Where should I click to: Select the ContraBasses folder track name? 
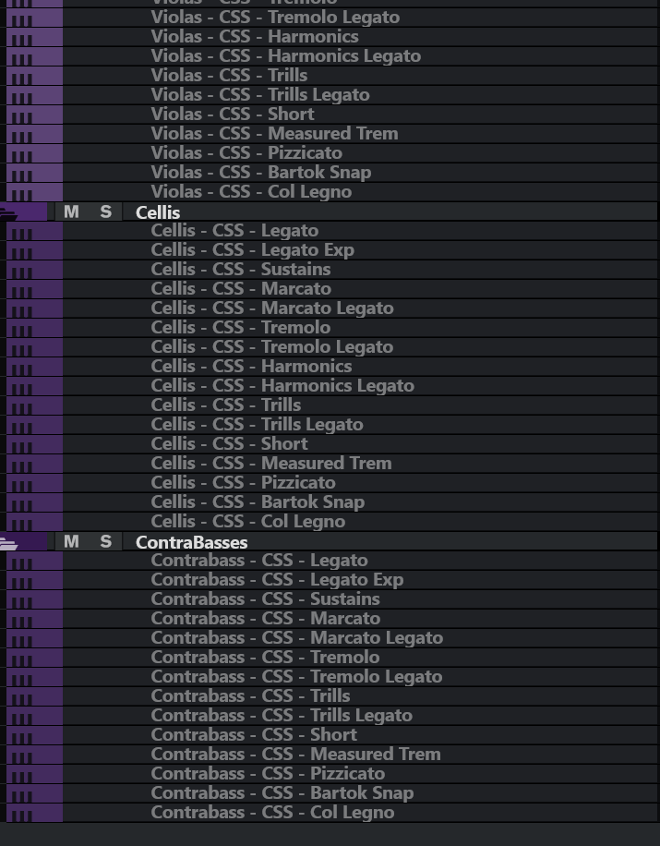[x=191, y=542]
